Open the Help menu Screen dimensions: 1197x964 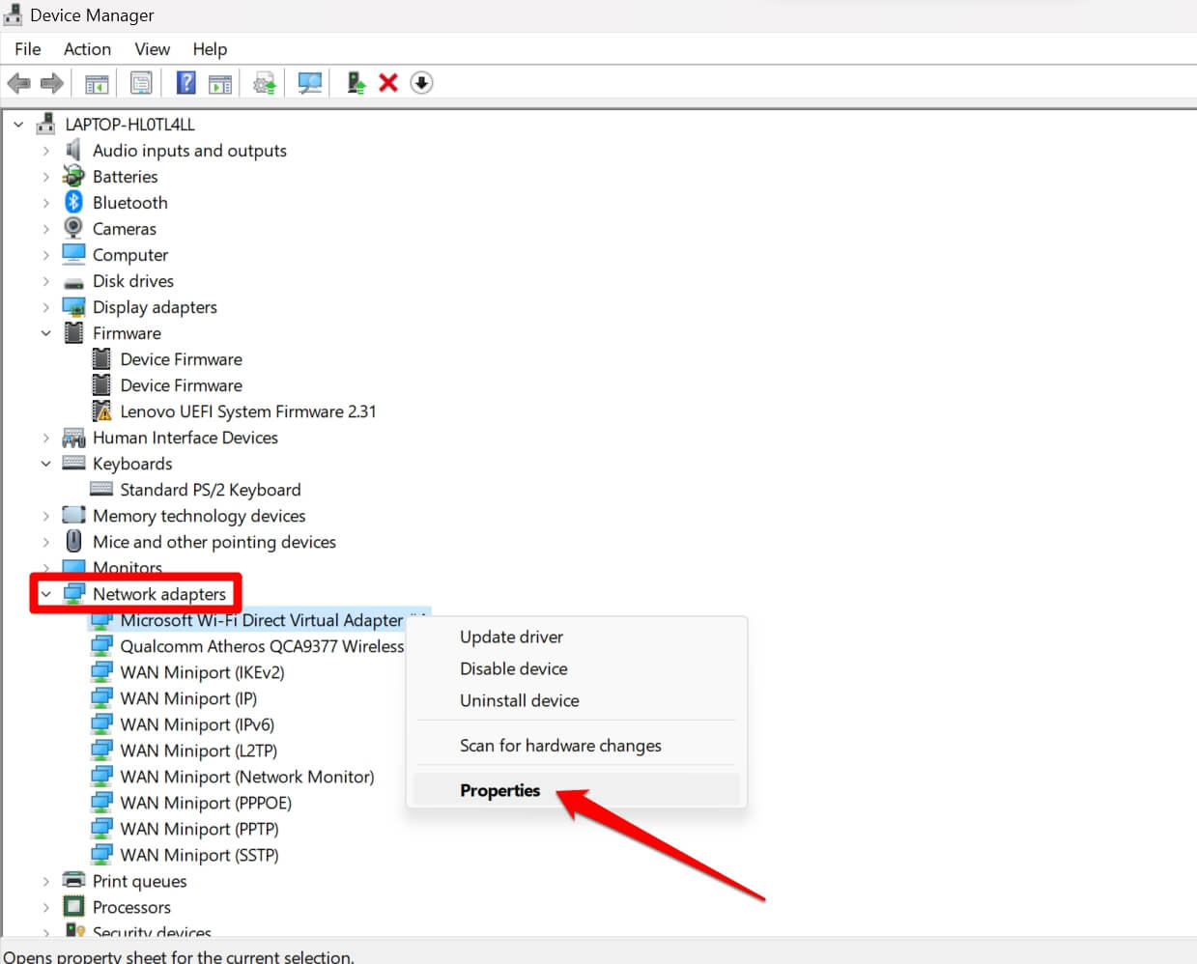pos(210,49)
